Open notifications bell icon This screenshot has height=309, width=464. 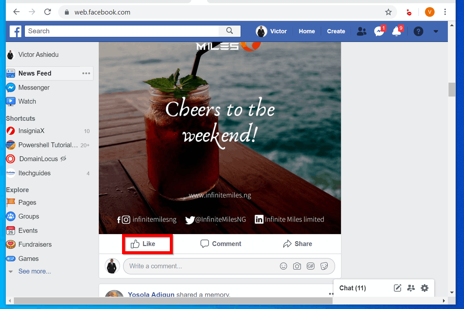397,31
